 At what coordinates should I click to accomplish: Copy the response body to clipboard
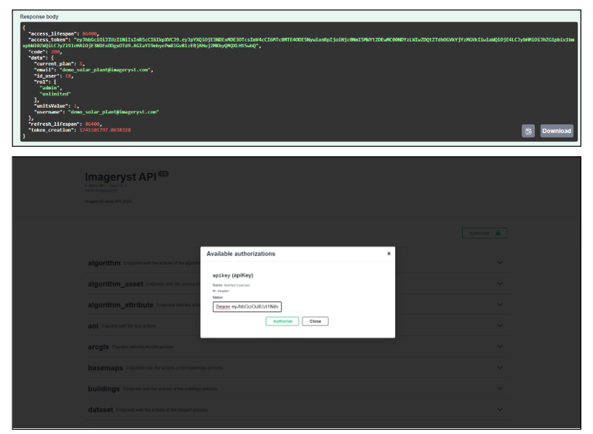click(528, 131)
